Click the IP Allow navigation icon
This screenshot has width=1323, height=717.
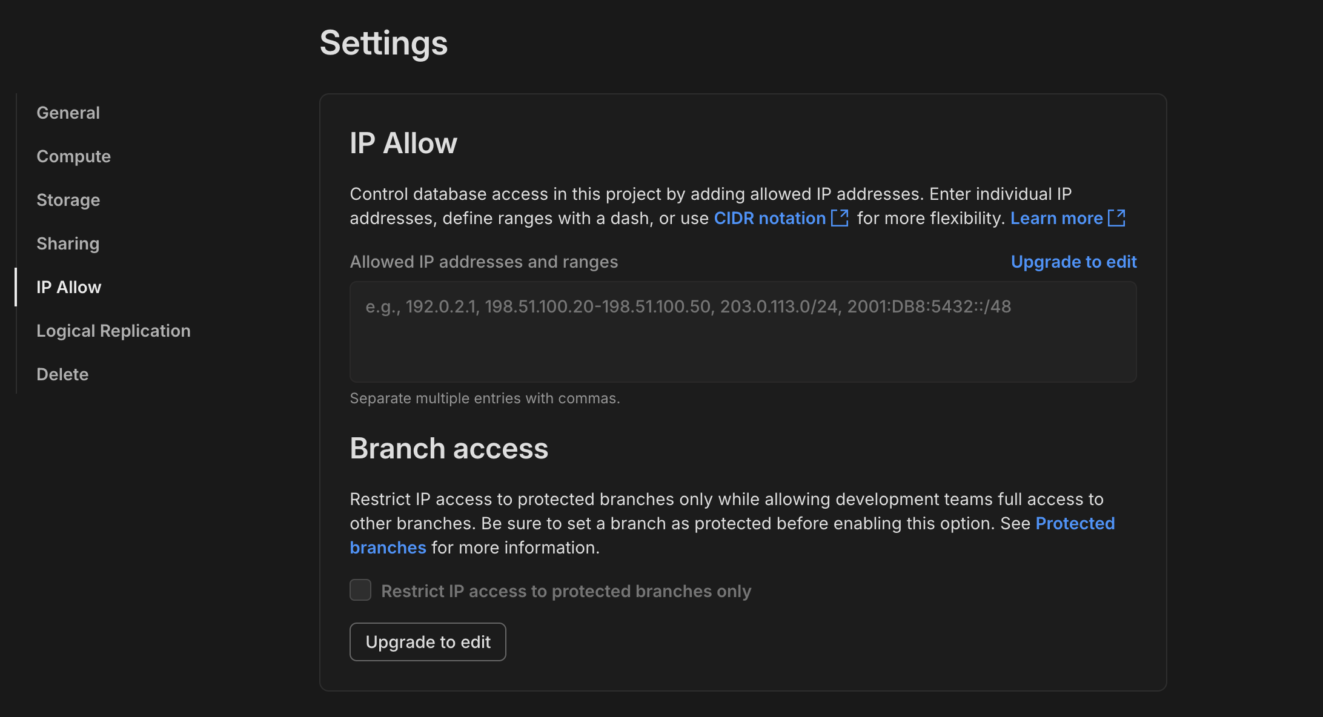(x=69, y=286)
